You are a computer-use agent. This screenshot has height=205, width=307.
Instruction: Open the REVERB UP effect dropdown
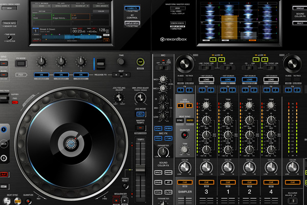(x=80, y=6)
